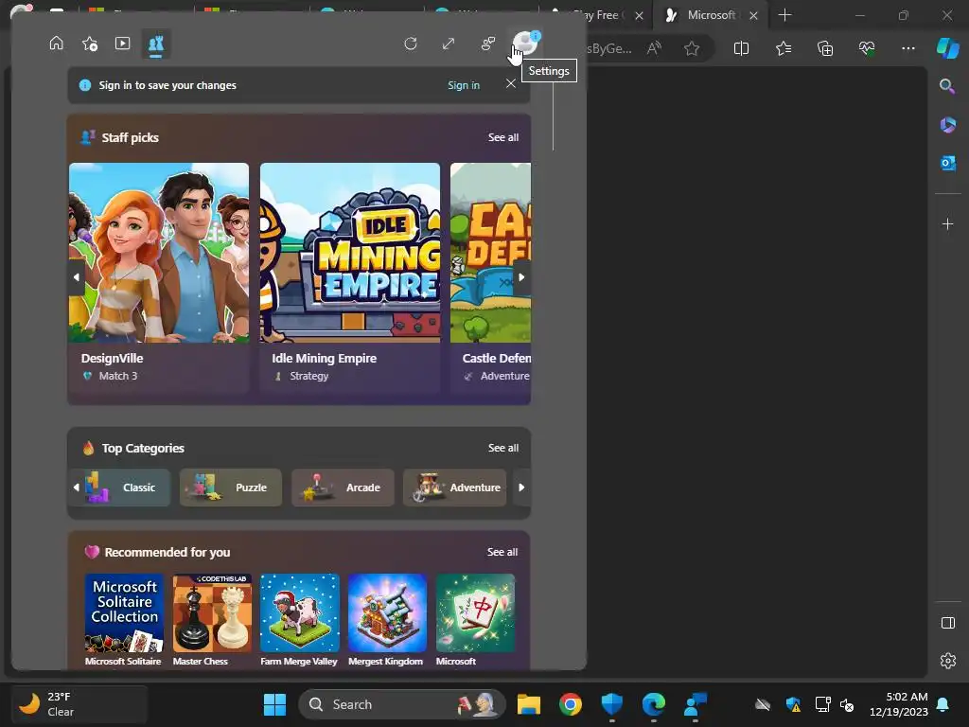Screen dimensions: 969x727
Task: Select the Adventure category
Action: click(454, 488)
